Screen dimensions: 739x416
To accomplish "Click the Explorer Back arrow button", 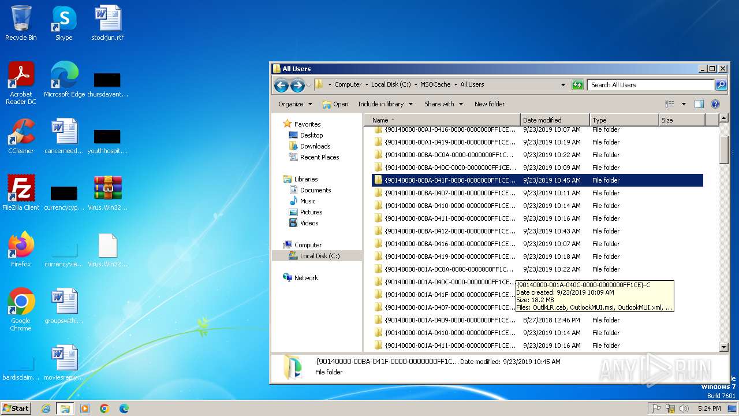I will click(281, 85).
